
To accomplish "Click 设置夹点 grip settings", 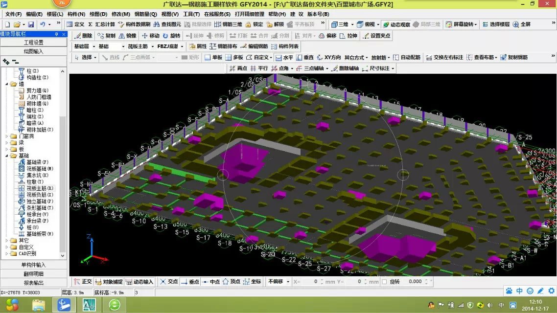I will tap(376, 36).
